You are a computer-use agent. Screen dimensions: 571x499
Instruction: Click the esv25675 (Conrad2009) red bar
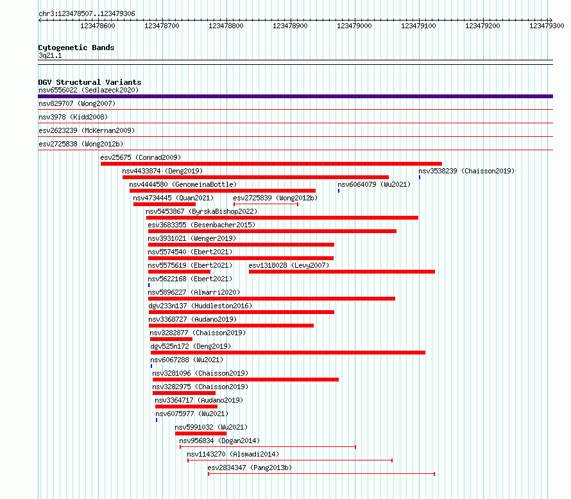point(271,164)
